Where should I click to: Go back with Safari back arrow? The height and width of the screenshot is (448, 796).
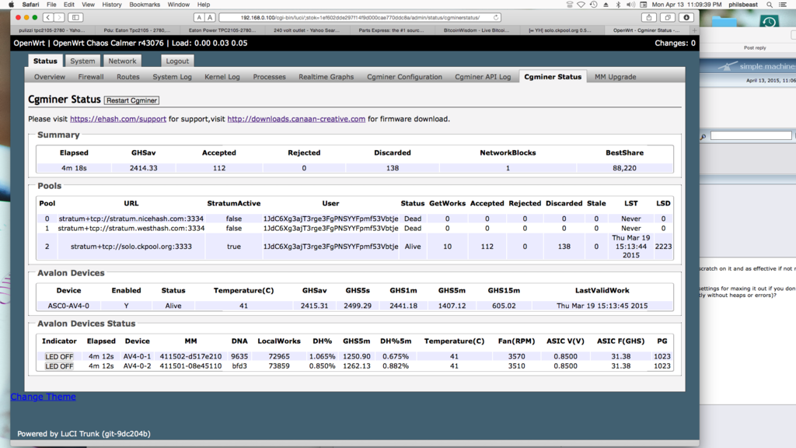pos(47,17)
